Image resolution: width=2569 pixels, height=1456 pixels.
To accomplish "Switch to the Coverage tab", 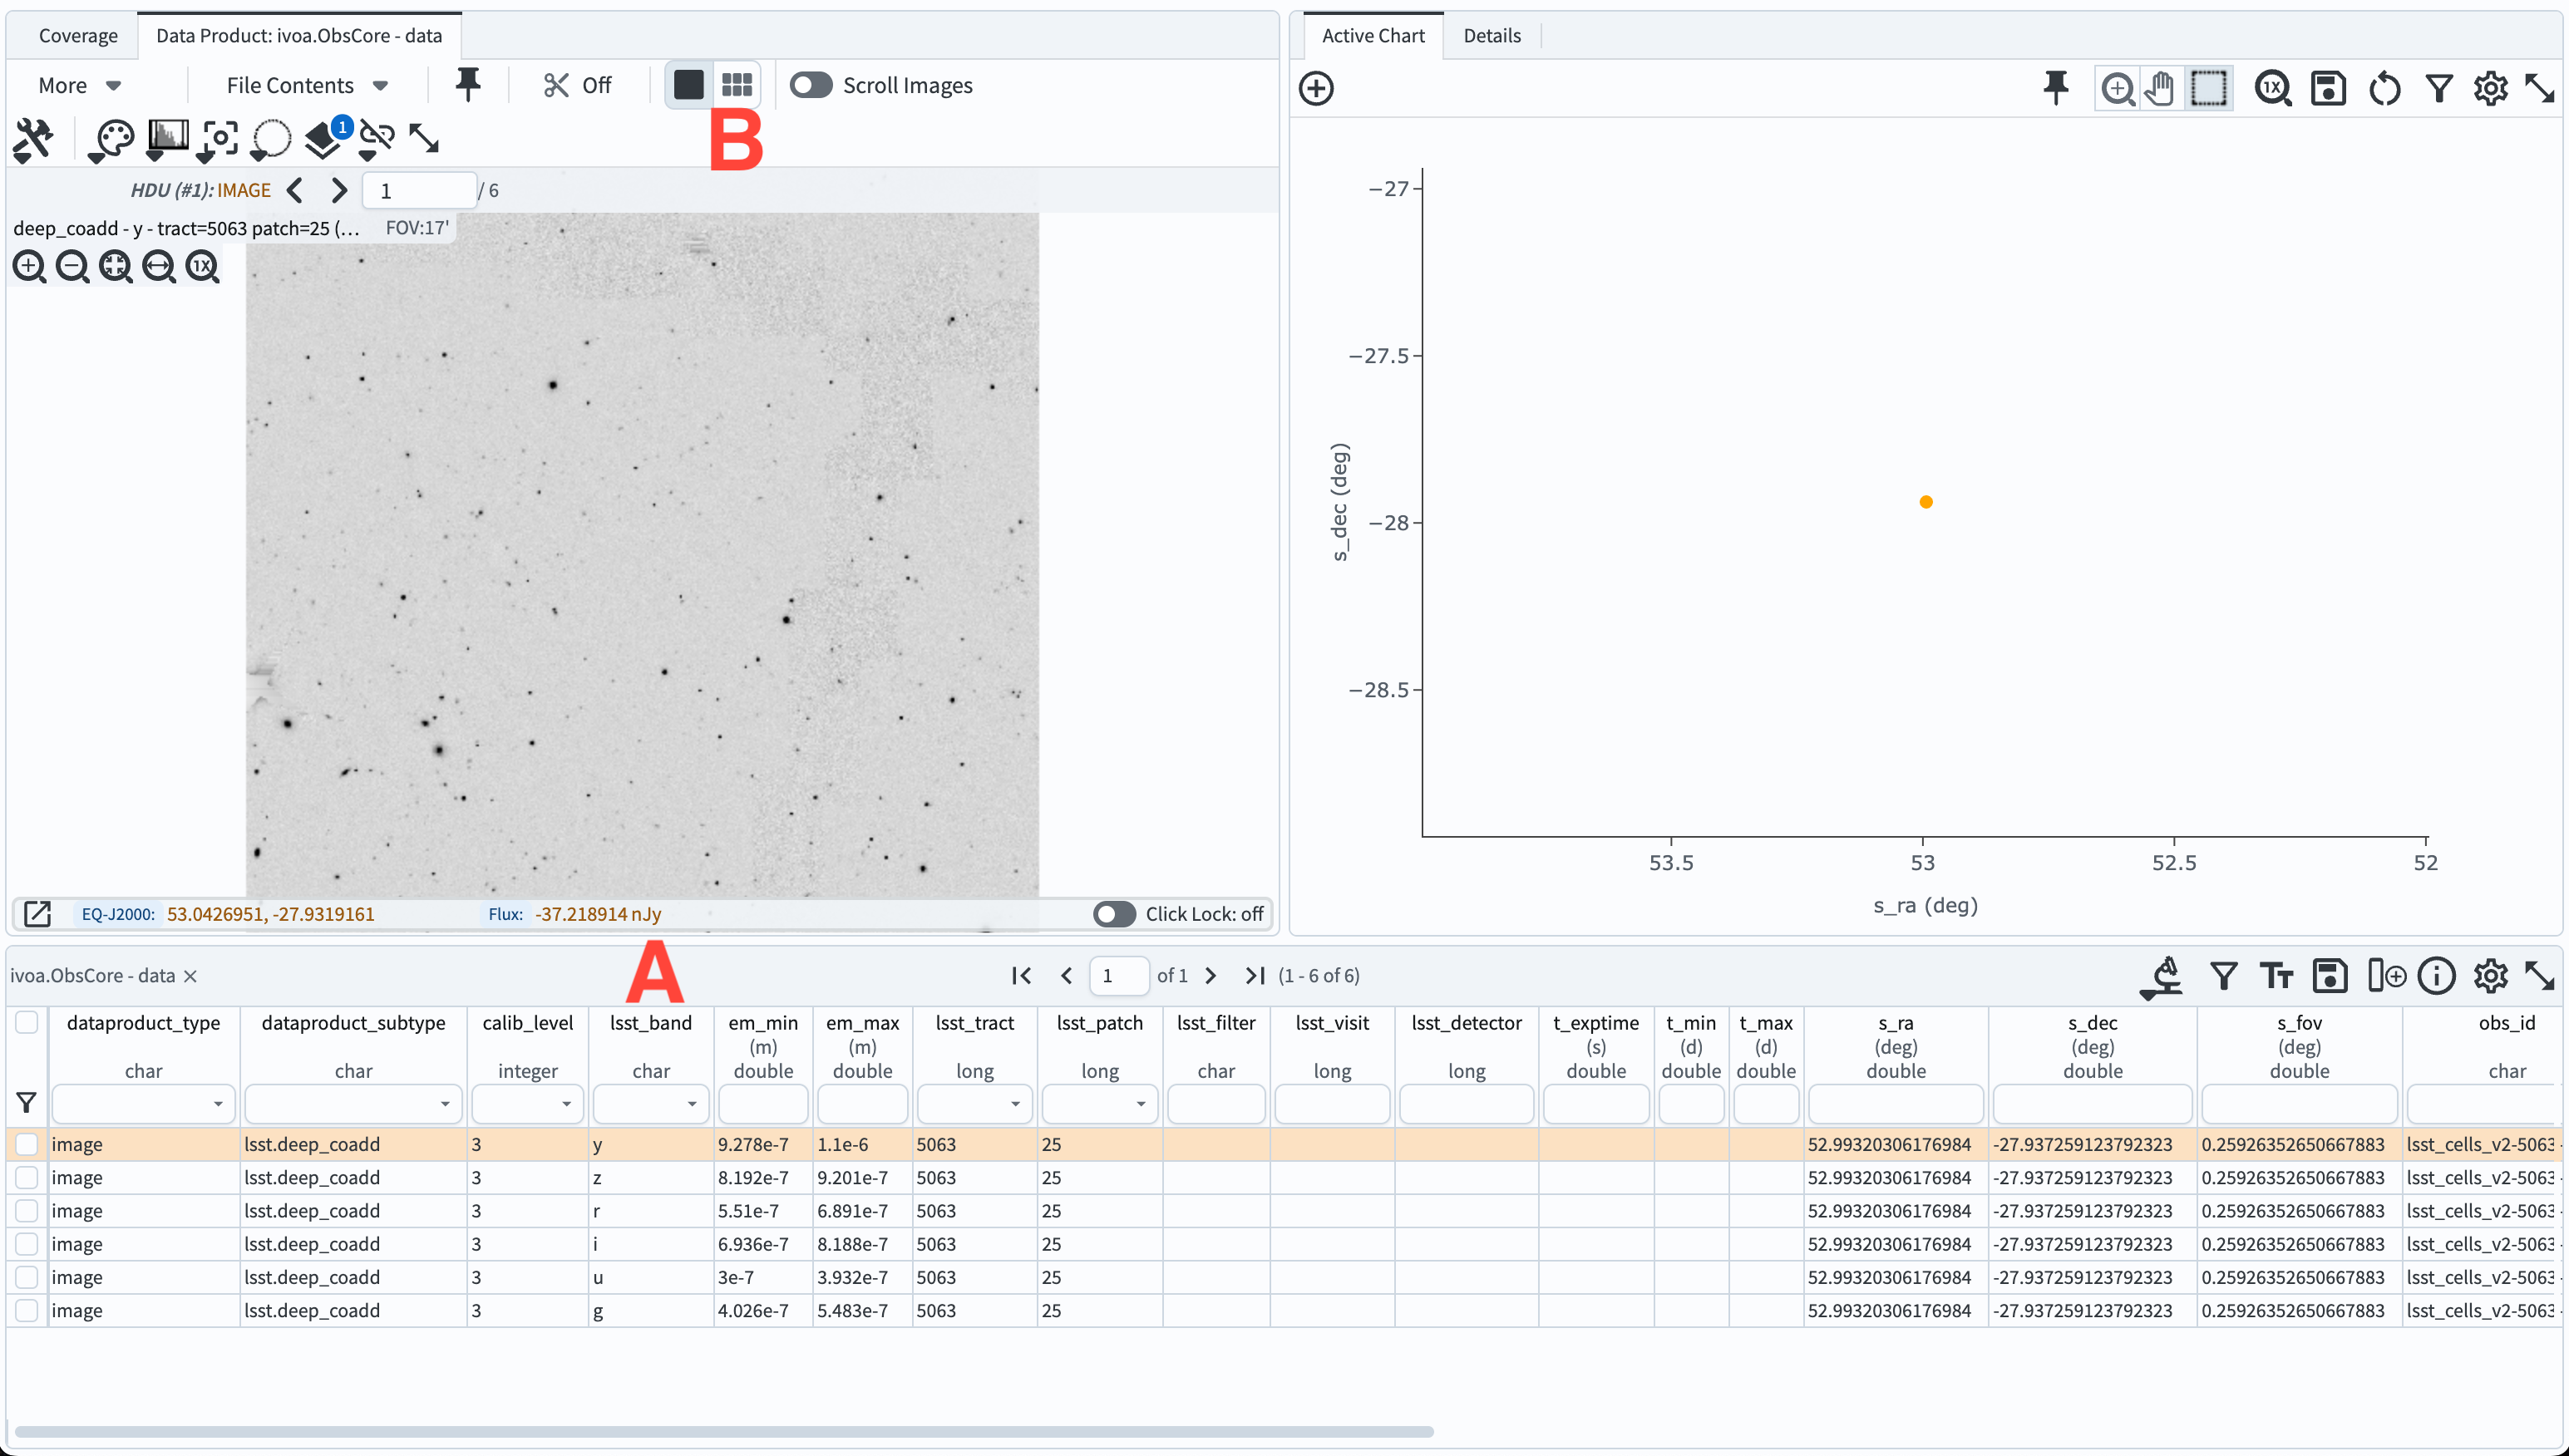I will (x=78, y=35).
